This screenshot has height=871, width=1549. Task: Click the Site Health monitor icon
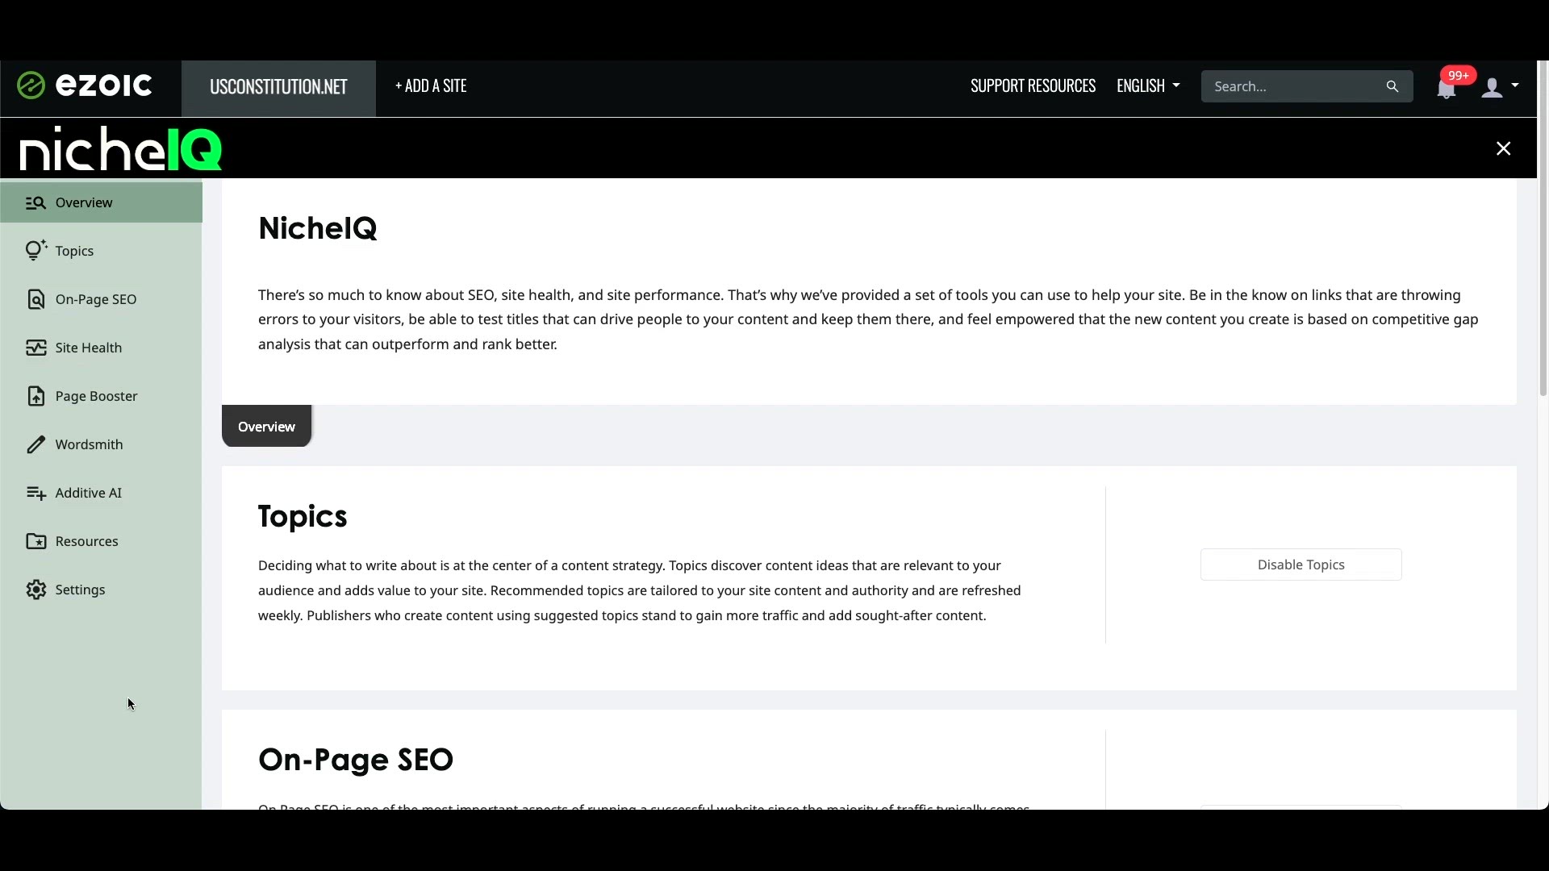tap(35, 348)
